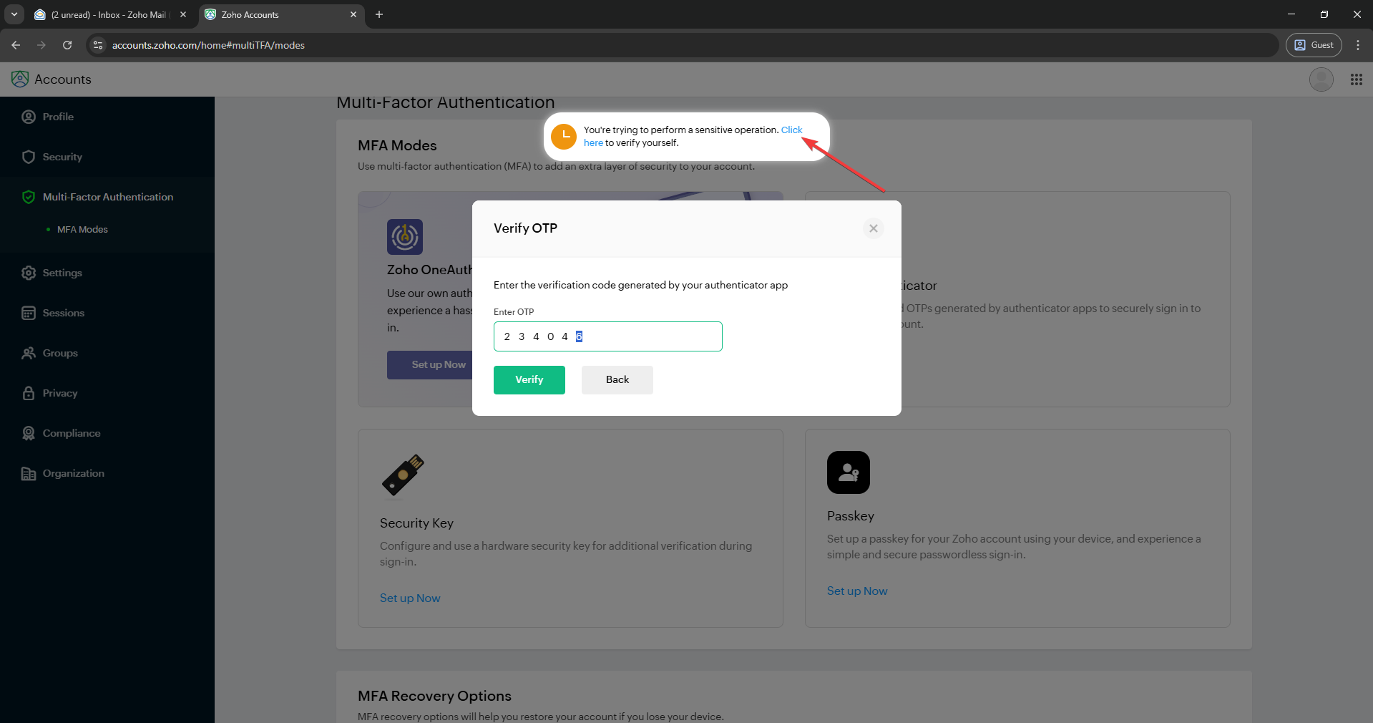Viewport: 1373px width, 723px height.
Task: Reload the page with browser refresh
Action: [67, 45]
